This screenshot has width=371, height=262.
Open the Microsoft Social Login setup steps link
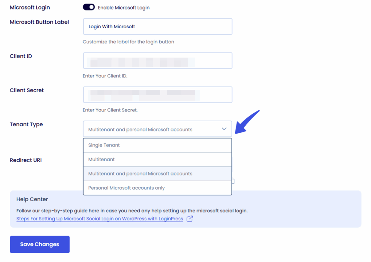pyautogui.click(x=100, y=219)
